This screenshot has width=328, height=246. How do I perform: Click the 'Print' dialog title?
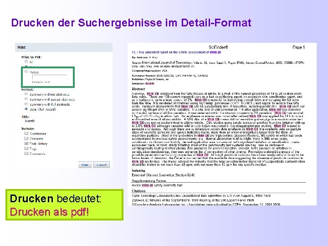(21, 47)
